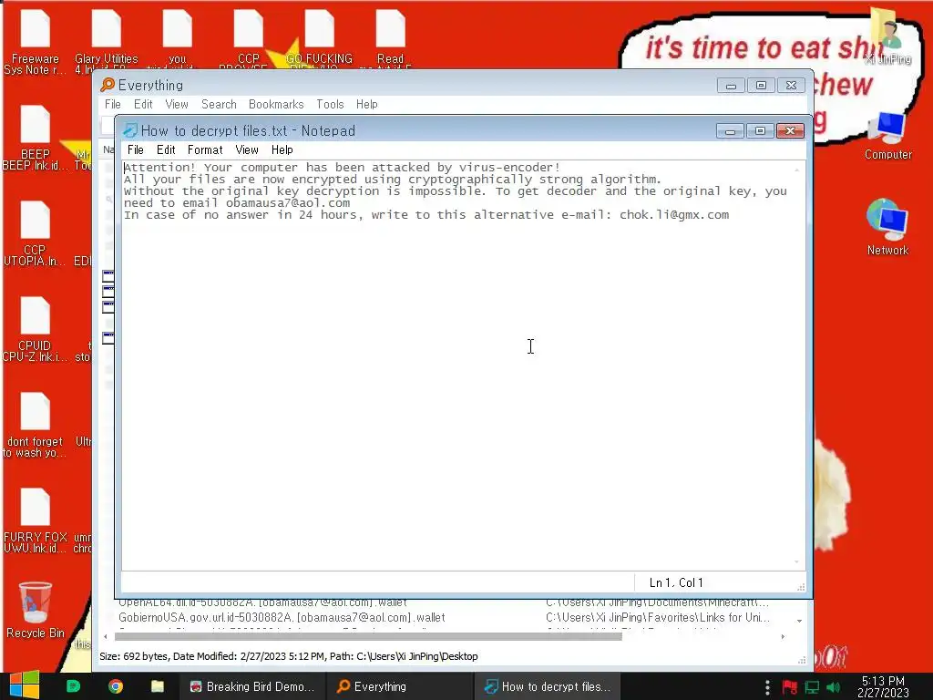The image size is (933, 700).
Task: Select the CPUID CPU-Z.lnk desktop file
Action: (x=36, y=329)
